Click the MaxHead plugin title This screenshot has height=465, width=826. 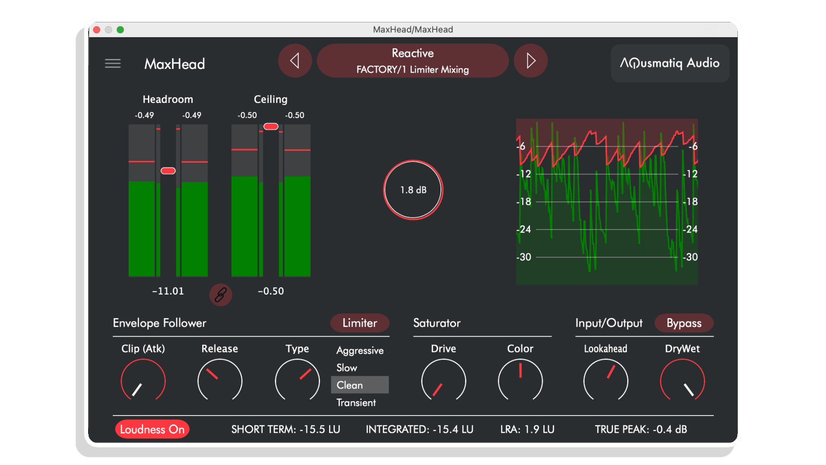175,64
